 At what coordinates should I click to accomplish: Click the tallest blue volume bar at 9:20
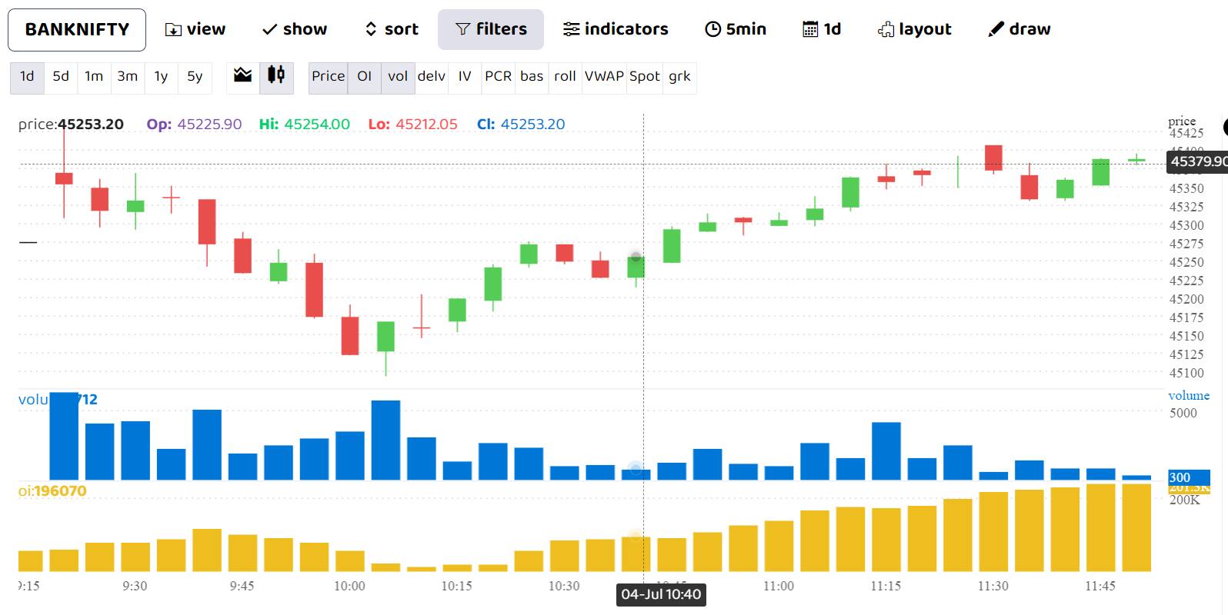[x=64, y=436]
